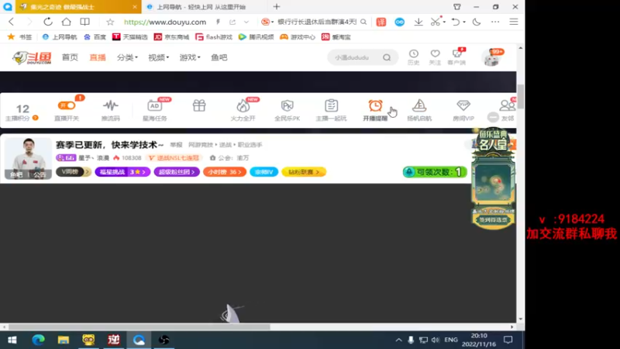This screenshot has height=349, width=620.
Task: Open the browser hamburger menu
Action: coord(514,22)
